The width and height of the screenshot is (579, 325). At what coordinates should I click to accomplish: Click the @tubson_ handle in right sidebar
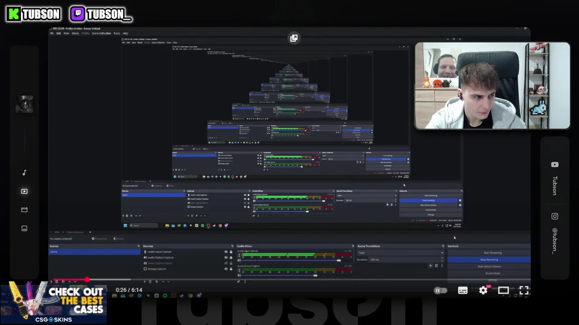(555, 241)
